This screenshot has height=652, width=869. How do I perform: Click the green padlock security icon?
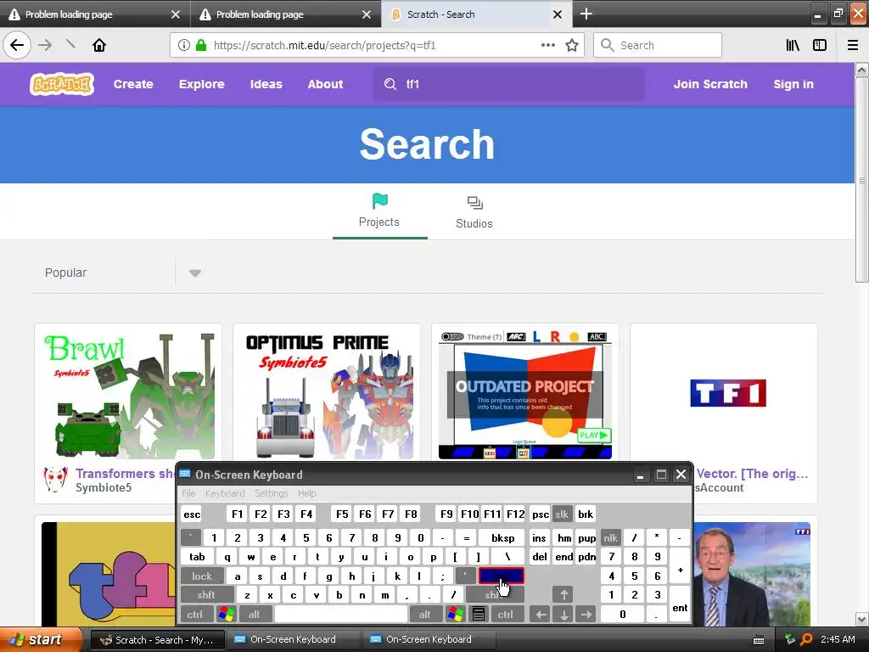pyautogui.click(x=201, y=45)
